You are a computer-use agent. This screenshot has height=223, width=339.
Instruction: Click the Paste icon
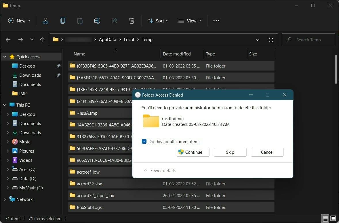80,20
